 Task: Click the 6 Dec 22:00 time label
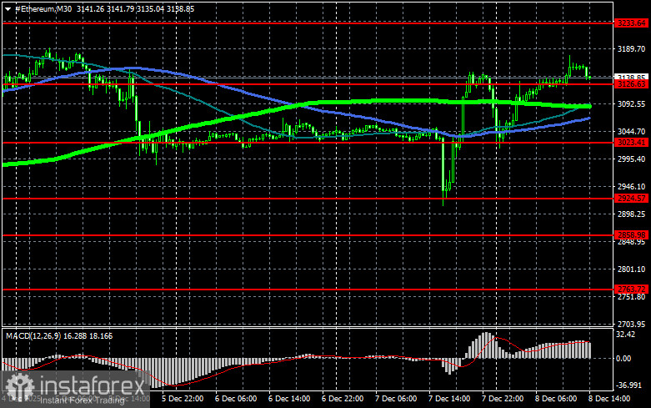pos(343,399)
